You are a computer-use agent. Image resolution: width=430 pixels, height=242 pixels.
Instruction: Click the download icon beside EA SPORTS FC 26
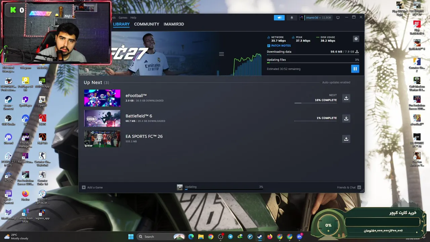[x=346, y=139]
